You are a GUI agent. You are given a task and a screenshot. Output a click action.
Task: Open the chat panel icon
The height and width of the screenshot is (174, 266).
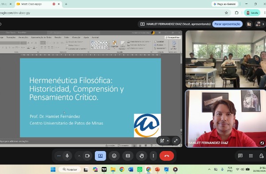pos(240,156)
